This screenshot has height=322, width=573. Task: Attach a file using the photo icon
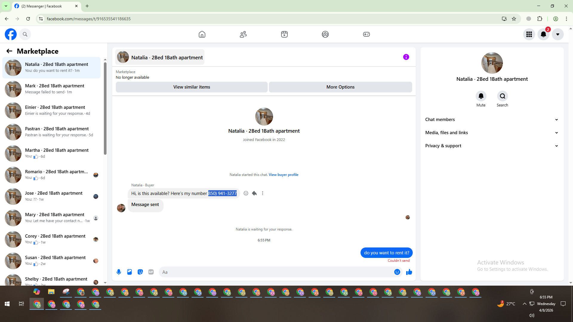(x=130, y=272)
